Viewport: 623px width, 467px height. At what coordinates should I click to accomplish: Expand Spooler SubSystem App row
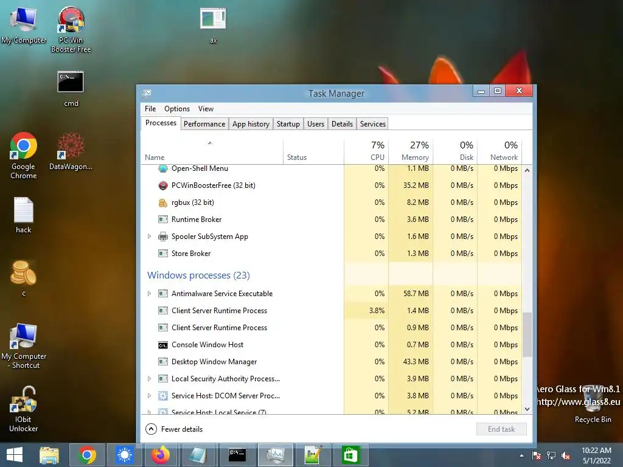tap(150, 237)
